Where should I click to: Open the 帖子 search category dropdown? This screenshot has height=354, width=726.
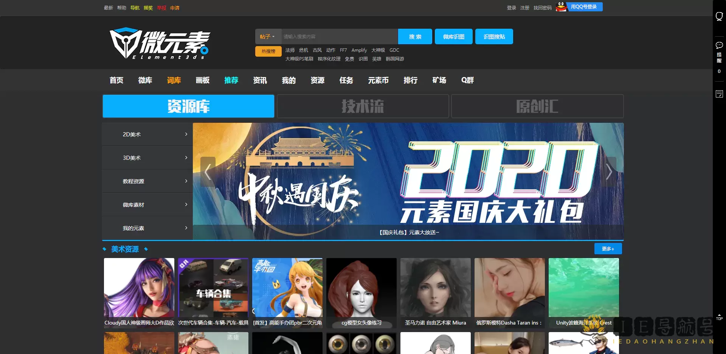point(268,36)
